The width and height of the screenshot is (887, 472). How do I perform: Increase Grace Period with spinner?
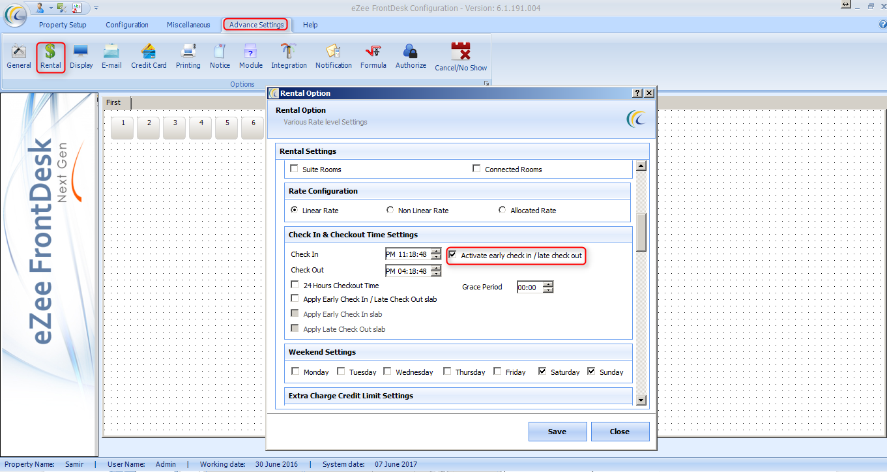[548, 284]
